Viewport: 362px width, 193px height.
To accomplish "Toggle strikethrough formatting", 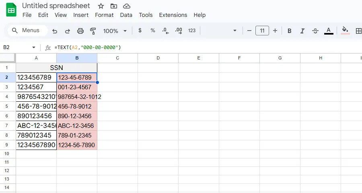I will [x=315, y=31].
